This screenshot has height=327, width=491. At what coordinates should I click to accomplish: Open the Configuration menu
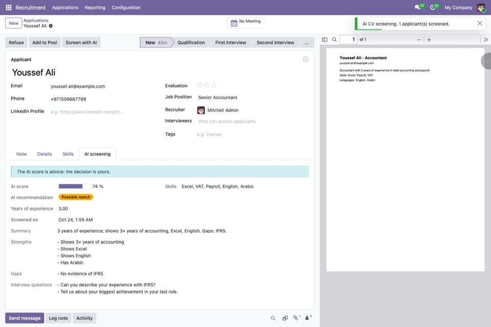click(126, 8)
